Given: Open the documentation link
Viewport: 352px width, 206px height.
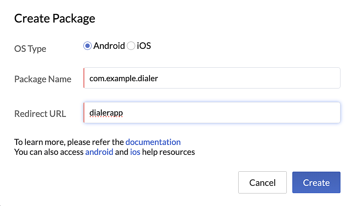Looking at the screenshot, I should pyautogui.click(x=153, y=142).
